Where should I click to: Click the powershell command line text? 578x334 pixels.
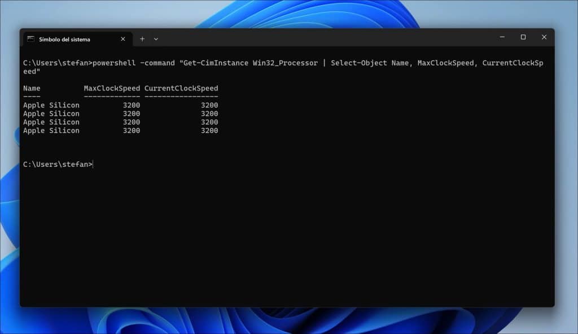283,67
